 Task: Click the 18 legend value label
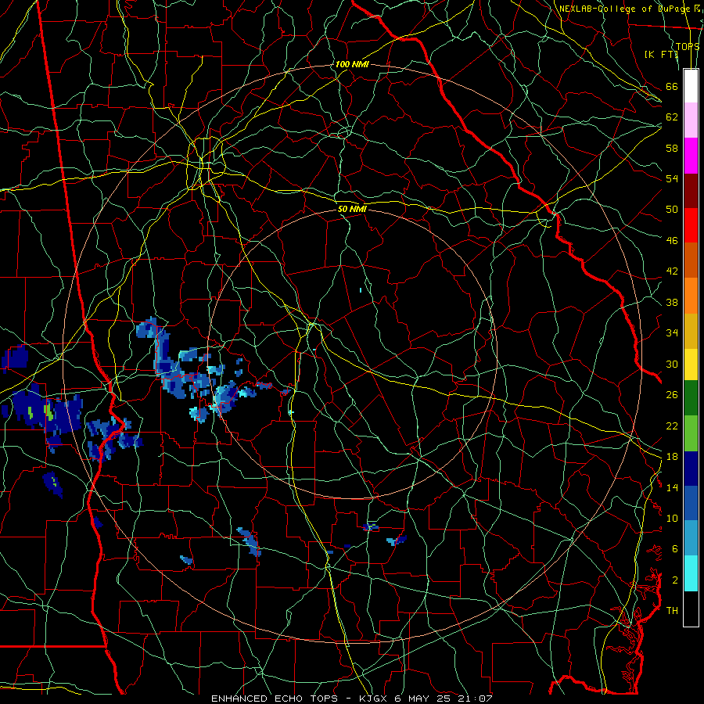pos(672,457)
